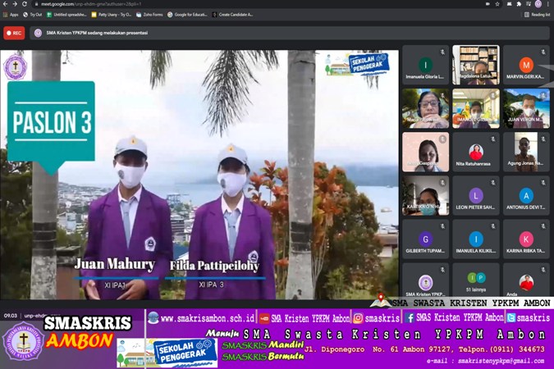Reload the Google Meet page

pyautogui.click(x=25, y=4)
